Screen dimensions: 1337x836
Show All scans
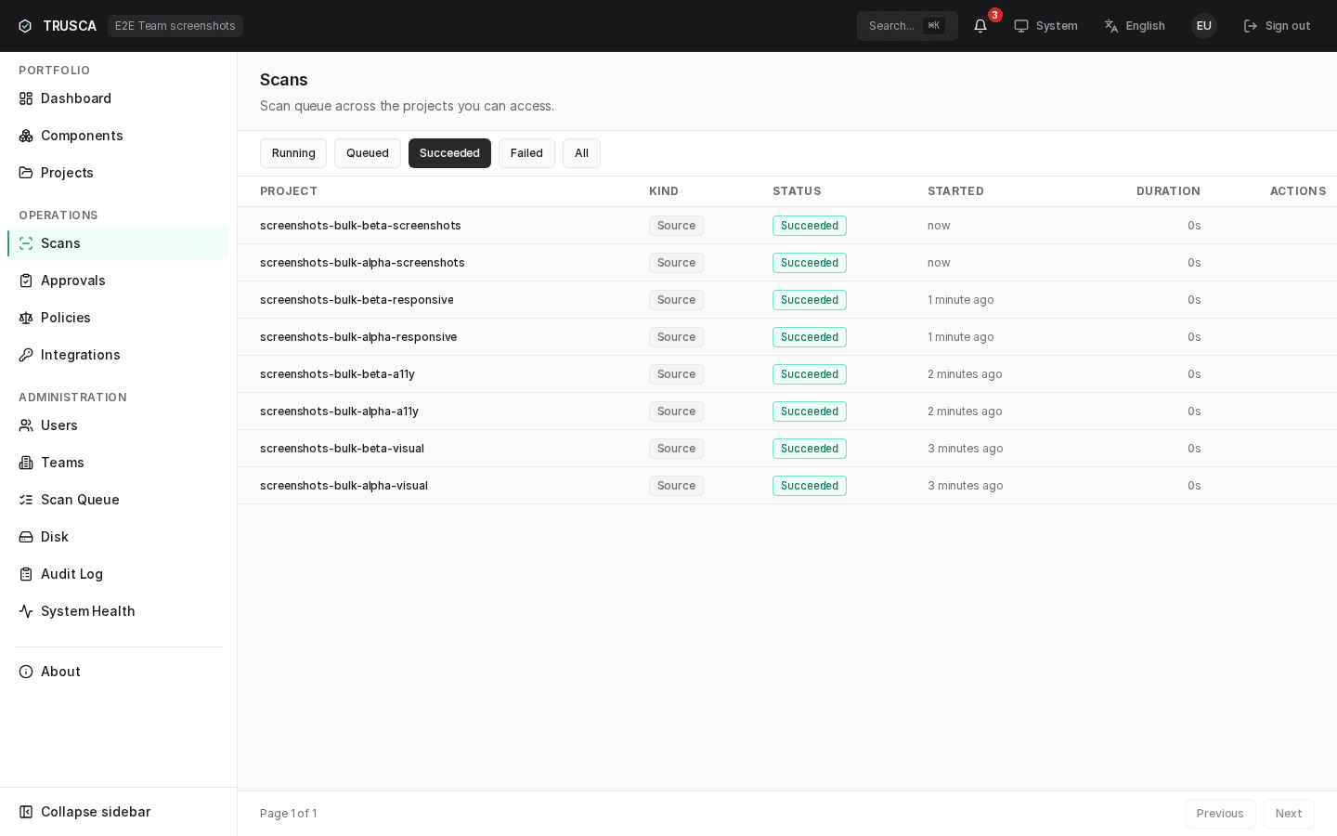click(x=581, y=153)
